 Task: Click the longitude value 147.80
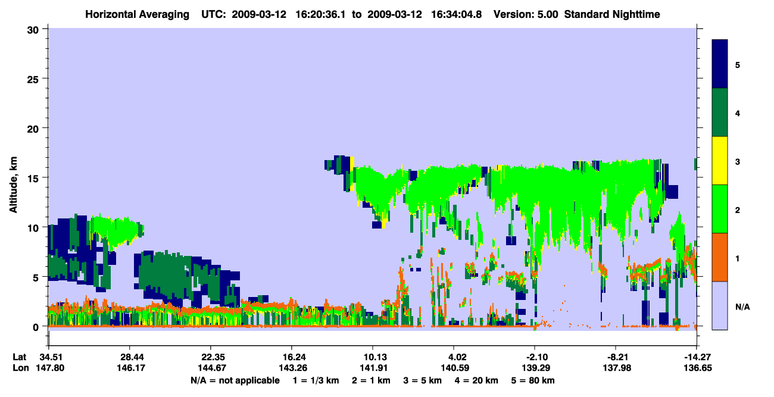49,368
